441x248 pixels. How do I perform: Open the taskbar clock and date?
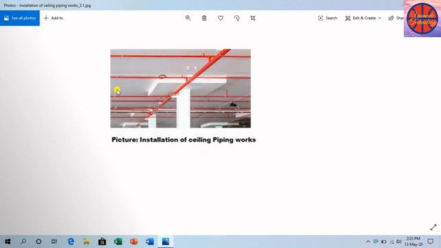point(413,242)
